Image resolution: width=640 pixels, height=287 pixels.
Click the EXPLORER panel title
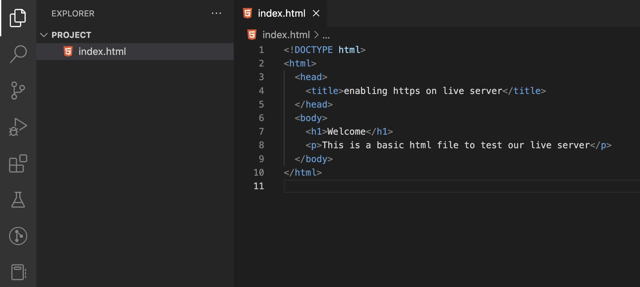tap(73, 14)
